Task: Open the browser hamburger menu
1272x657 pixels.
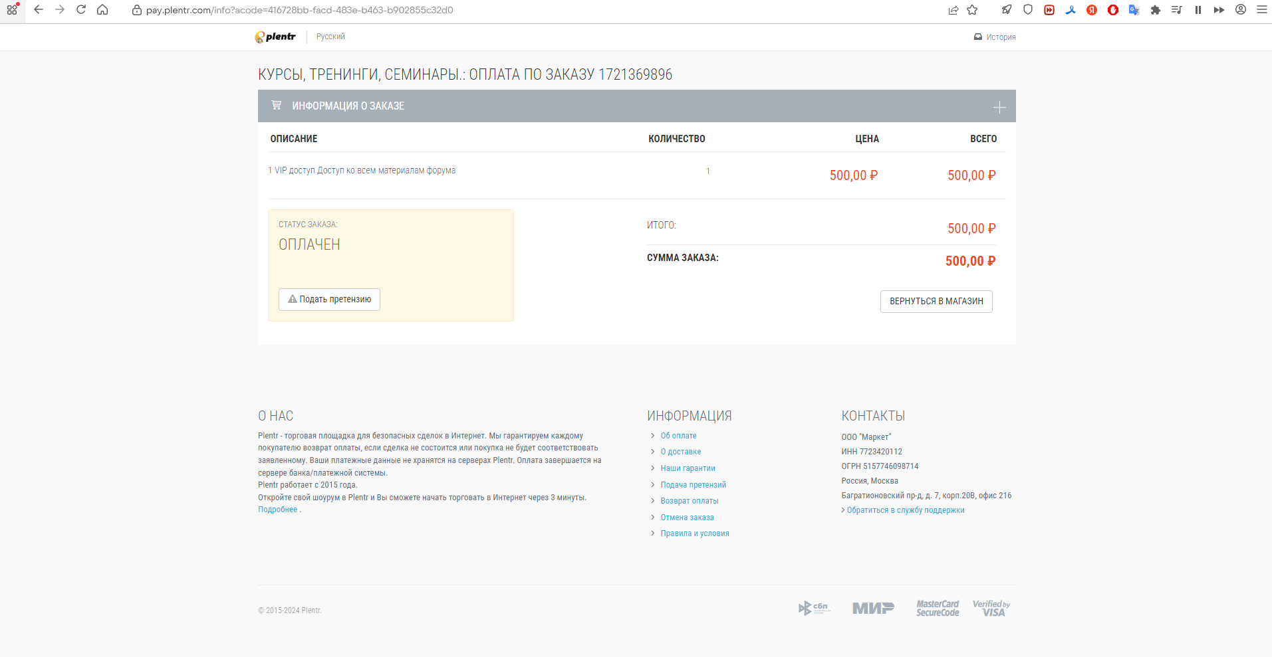Action: tap(1261, 10)
